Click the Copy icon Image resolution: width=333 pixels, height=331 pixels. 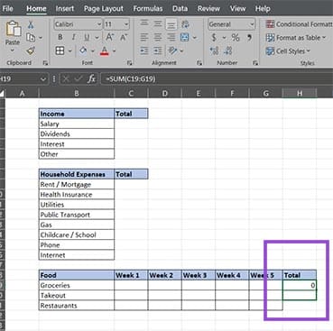[31, 38]
